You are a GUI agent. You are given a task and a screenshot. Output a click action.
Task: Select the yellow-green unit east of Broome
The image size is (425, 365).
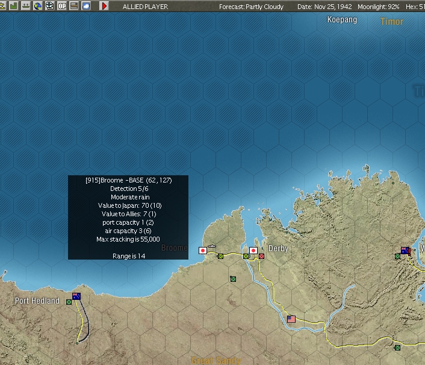pos(220,256)
